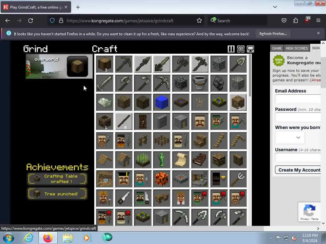Craft the shovel in top row
Viewport: 326px width, 244px height.
238,64
